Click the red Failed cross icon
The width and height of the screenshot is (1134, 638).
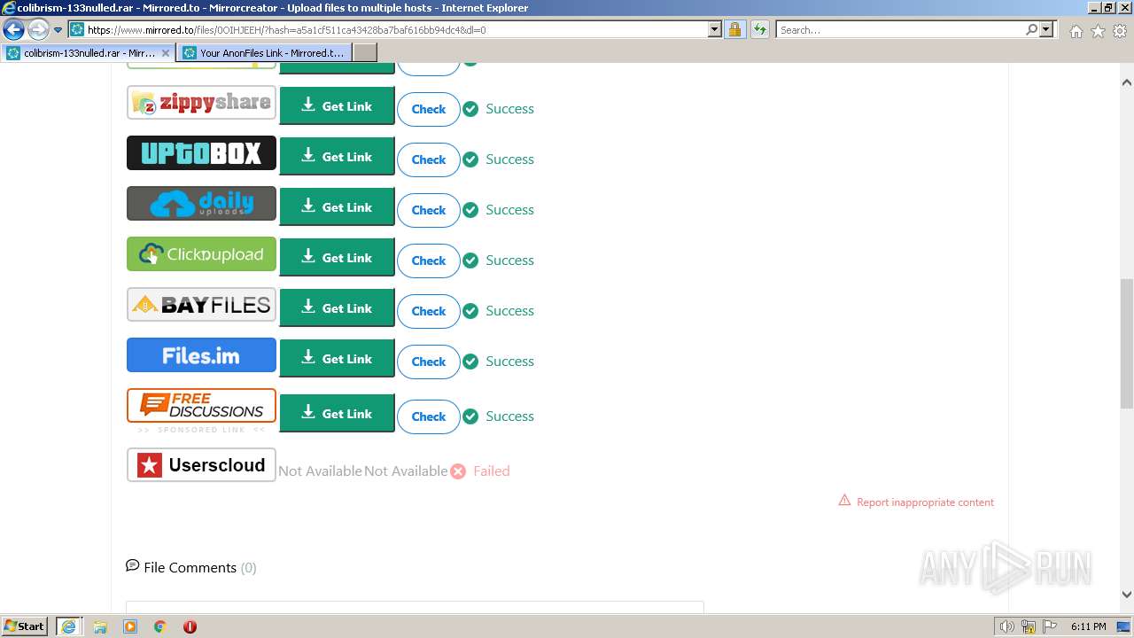(x=458, y=471)
